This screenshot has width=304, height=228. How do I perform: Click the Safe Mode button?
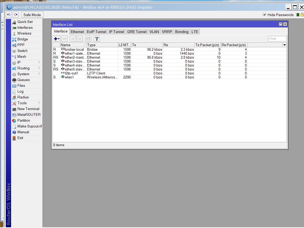point(32,15)
